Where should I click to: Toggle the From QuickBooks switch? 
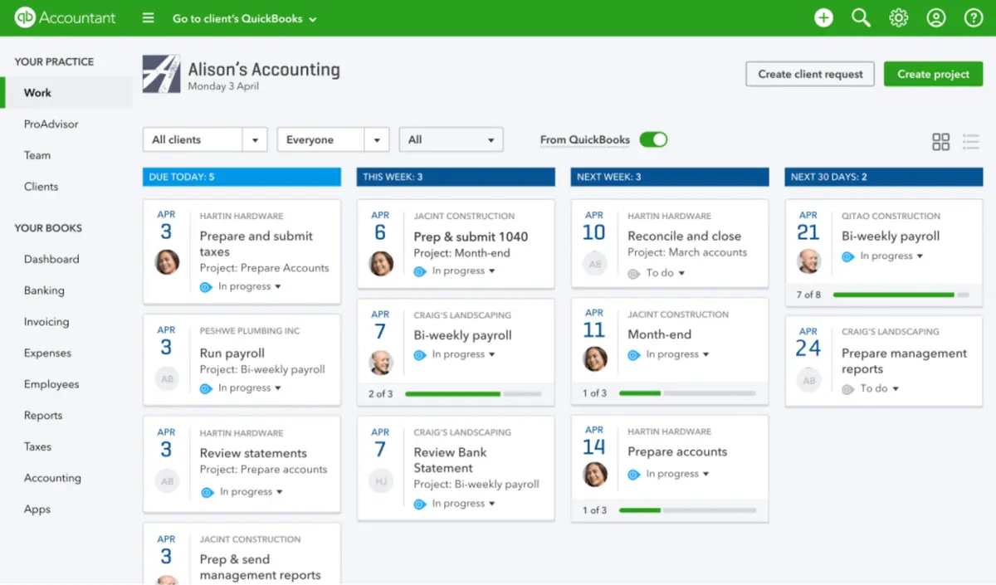(653, 139)
